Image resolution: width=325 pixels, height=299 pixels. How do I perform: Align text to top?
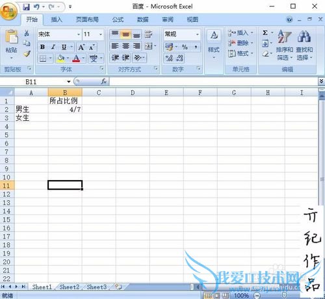click(x=115, y=34)
